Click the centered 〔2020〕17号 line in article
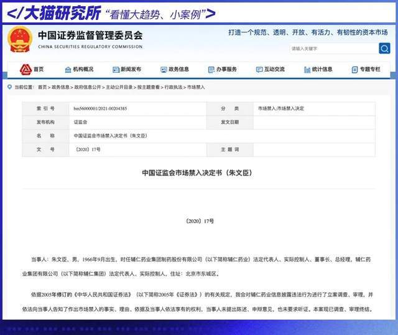This screenshot has width=398, height=335. pyautogui.click(x=199, y=221)
